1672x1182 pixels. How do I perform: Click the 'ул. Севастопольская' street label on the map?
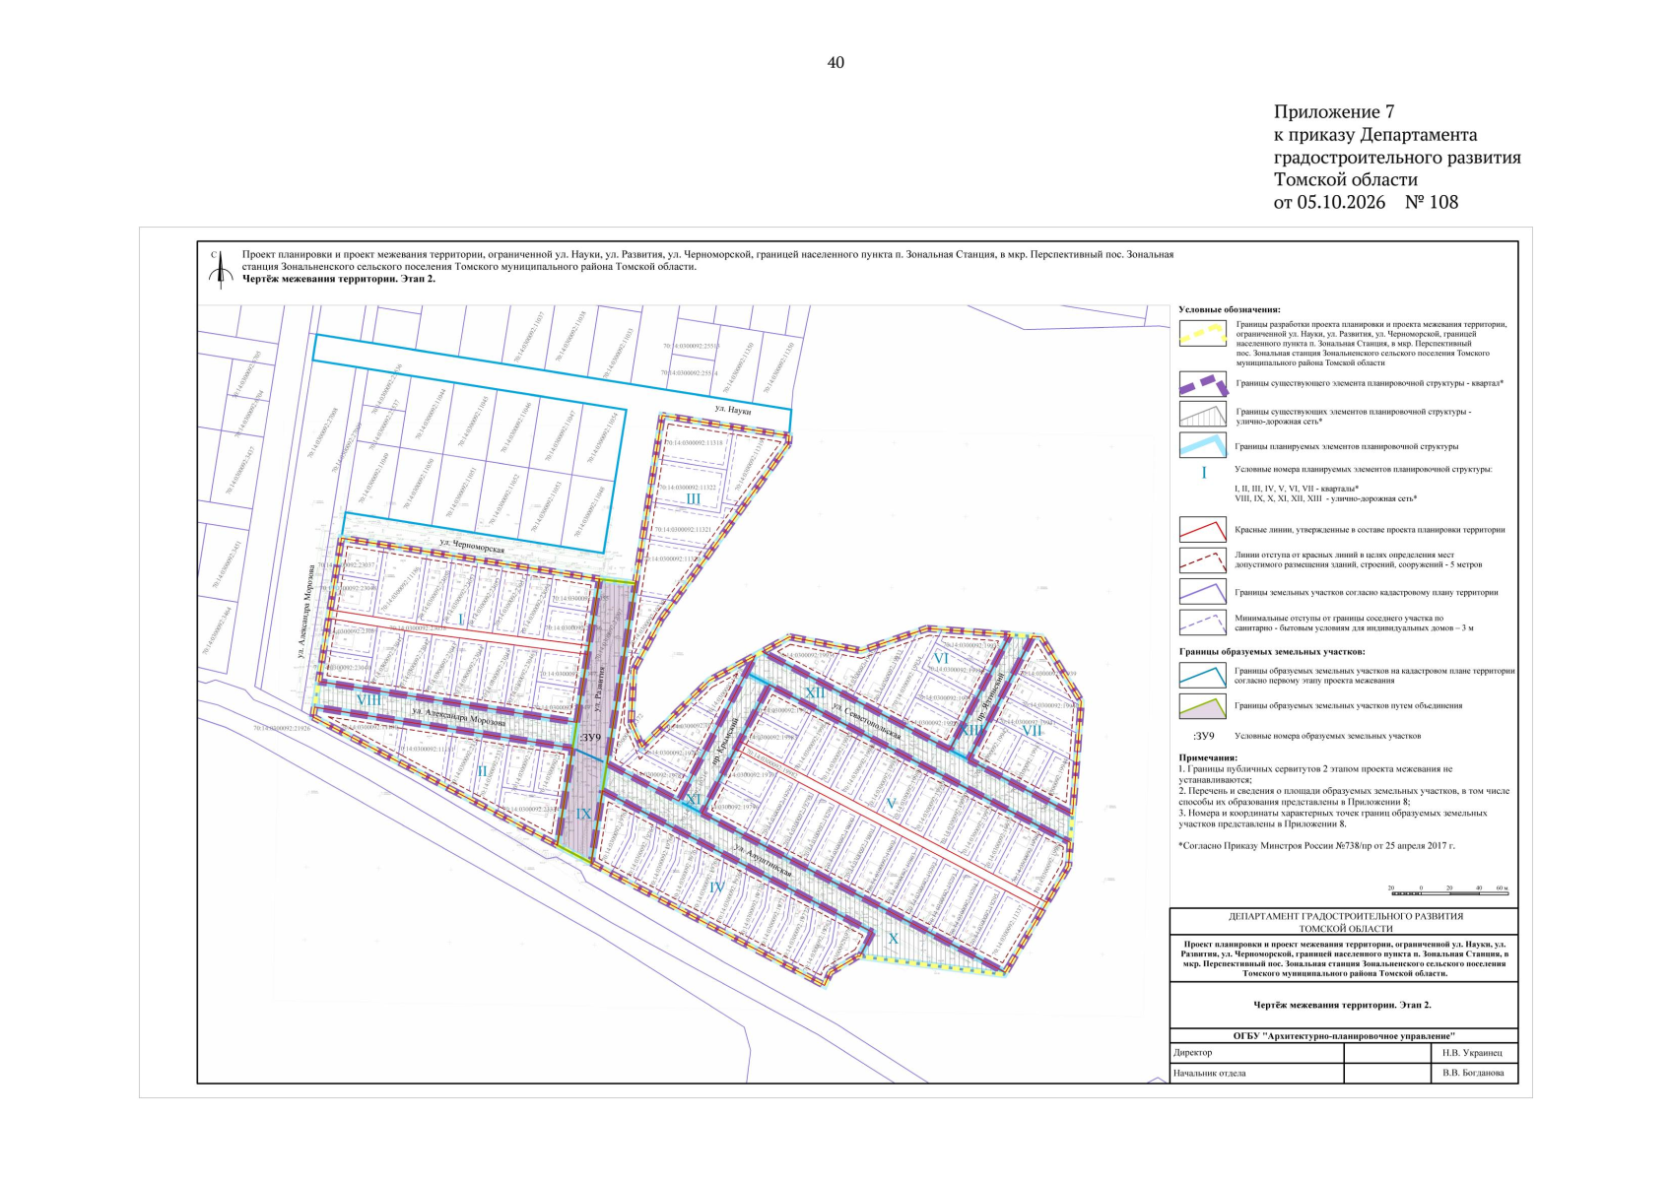[866, 722]
